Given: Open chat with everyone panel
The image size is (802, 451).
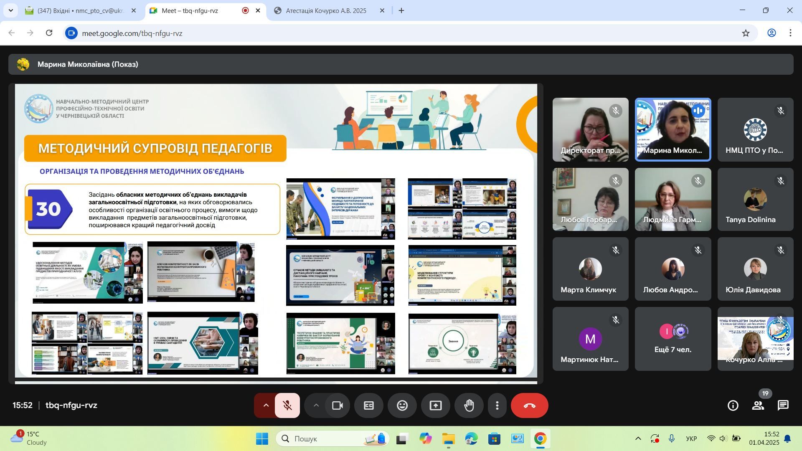Looking at the screenshot, I should coord(783,405).
